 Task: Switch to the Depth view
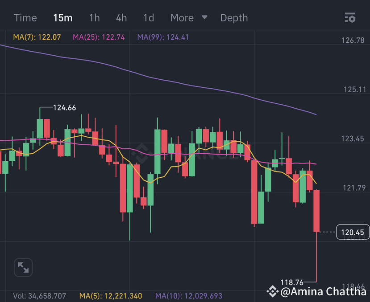(x=234, y=18)
